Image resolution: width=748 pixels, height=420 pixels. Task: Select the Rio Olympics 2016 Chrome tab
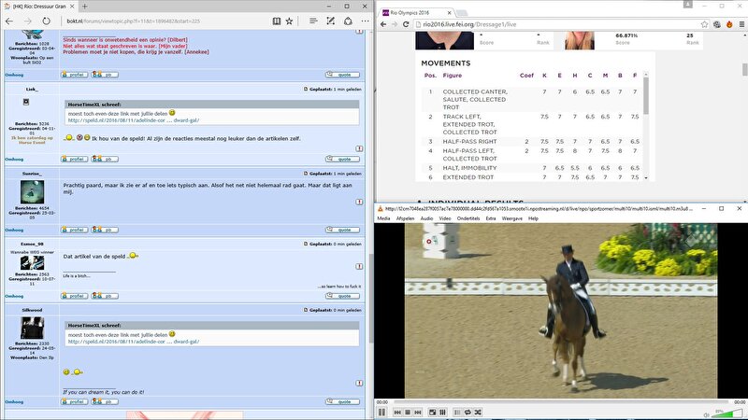417,13
